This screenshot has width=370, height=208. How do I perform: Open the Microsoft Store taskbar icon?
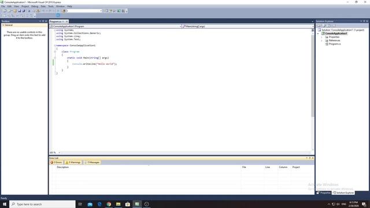pos(128,204)
